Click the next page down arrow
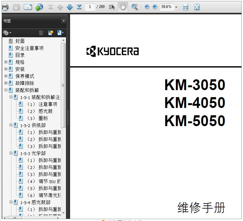 point(69,7)
